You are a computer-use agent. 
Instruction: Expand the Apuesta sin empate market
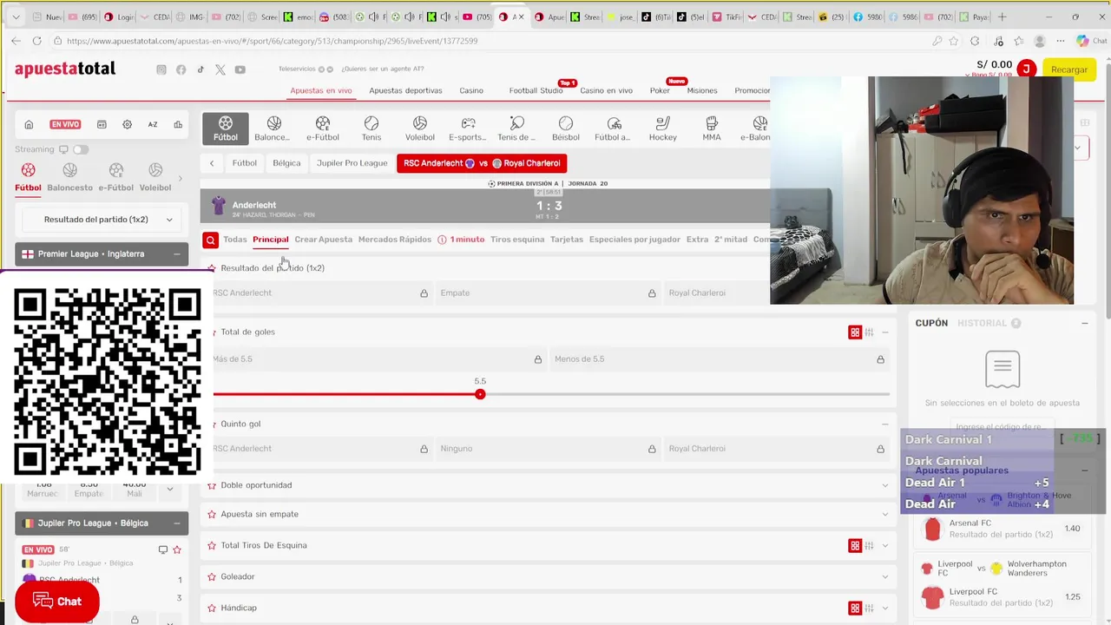coord(885,514)
